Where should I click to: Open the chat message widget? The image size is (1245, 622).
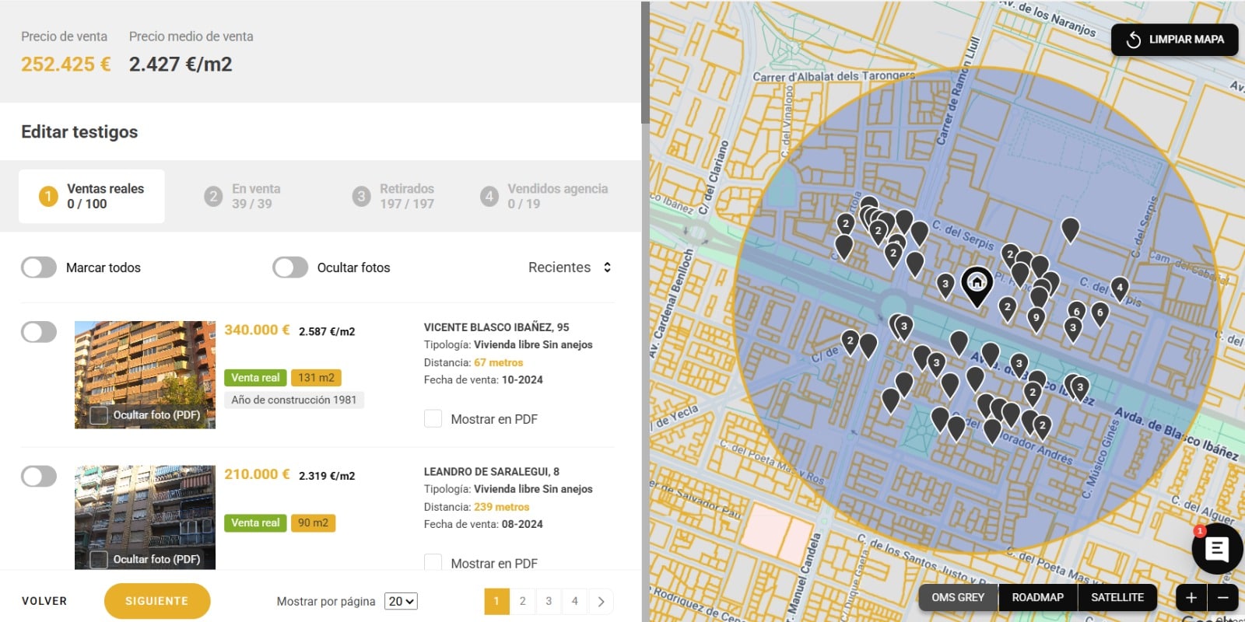click(1216, 549)
